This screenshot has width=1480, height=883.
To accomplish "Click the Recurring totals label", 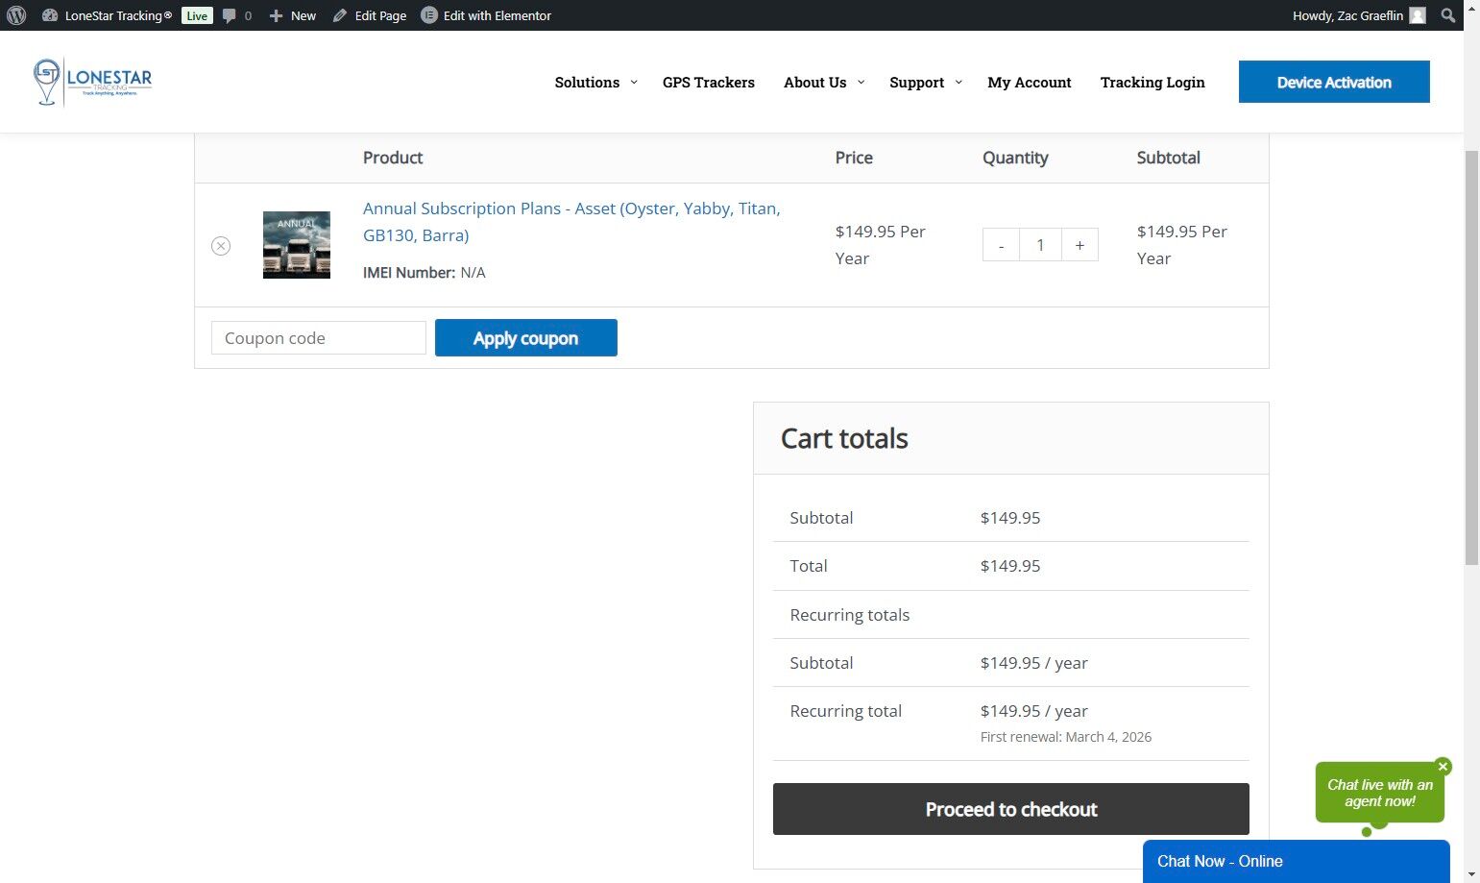I will click(850, 615).
